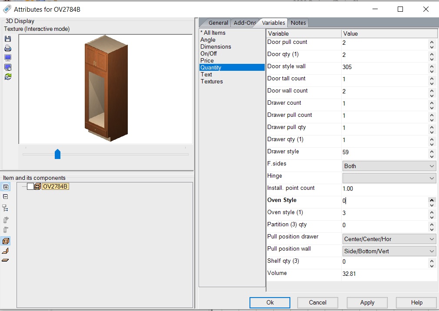Click the Drawer qty (1) variable name
Screen dimensions: 439x311
(285, 139)
